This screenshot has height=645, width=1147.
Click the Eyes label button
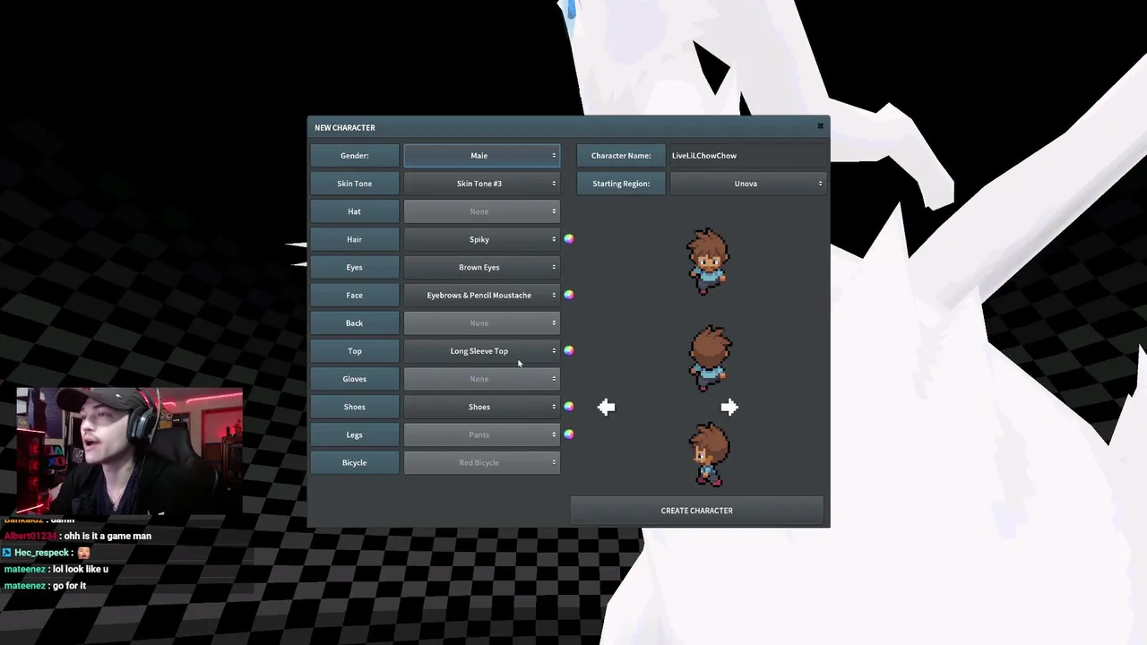coord(355,267)
